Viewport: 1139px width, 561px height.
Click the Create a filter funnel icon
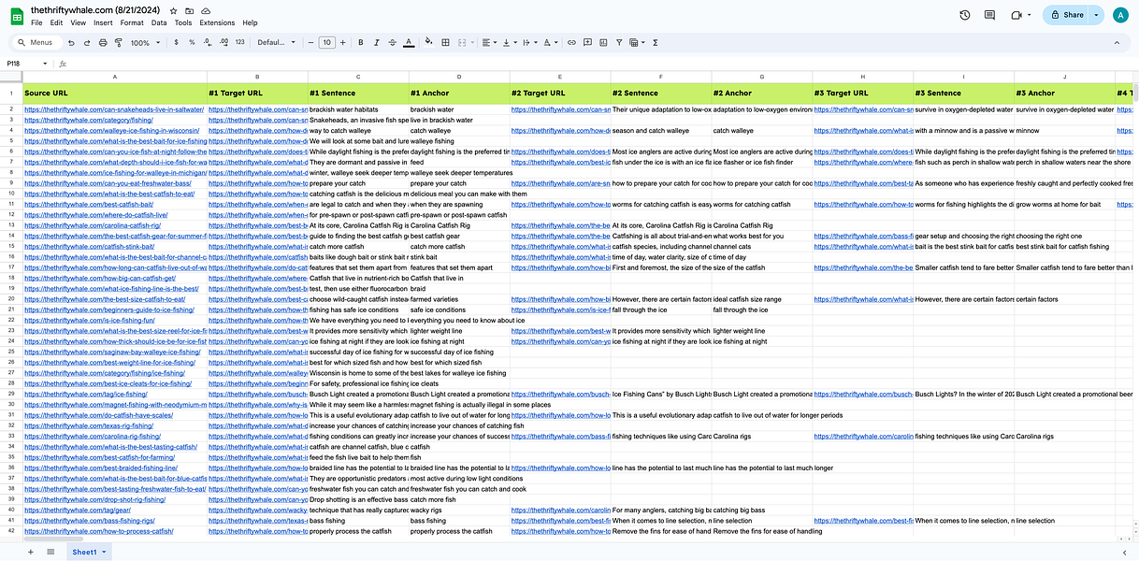(618, 42)
